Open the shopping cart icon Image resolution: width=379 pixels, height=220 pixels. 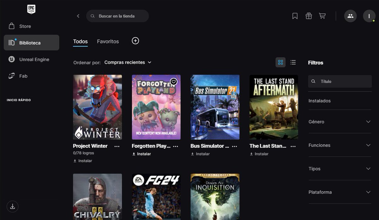tap(322, 16)
